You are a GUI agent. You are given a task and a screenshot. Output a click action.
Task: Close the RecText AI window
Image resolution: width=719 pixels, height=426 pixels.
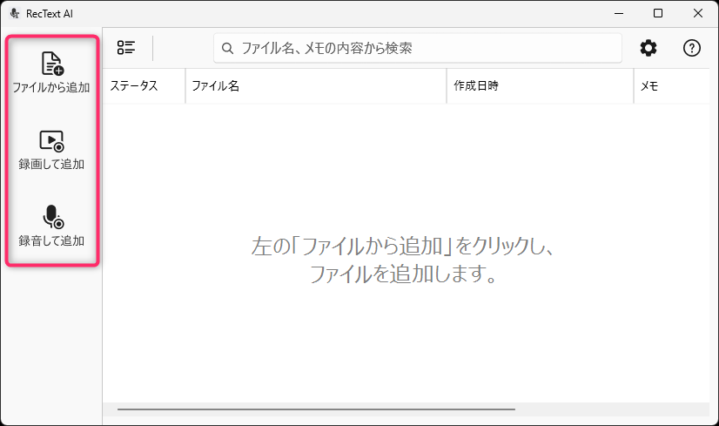pos(698,13)
